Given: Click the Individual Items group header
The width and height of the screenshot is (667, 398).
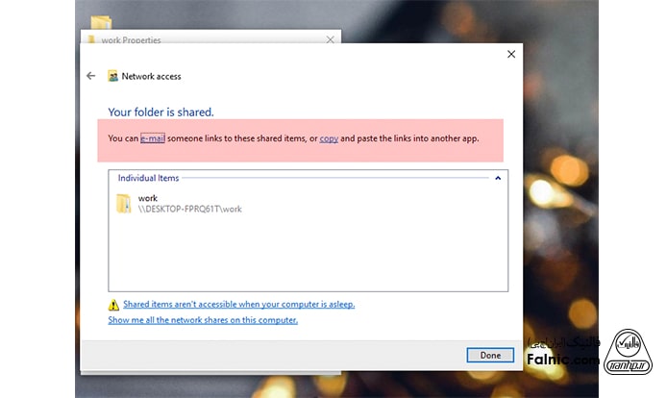Looking at the screenshot, I should [x=147, y=178].
